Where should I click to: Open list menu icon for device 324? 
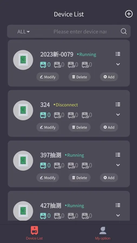point(118,104)
